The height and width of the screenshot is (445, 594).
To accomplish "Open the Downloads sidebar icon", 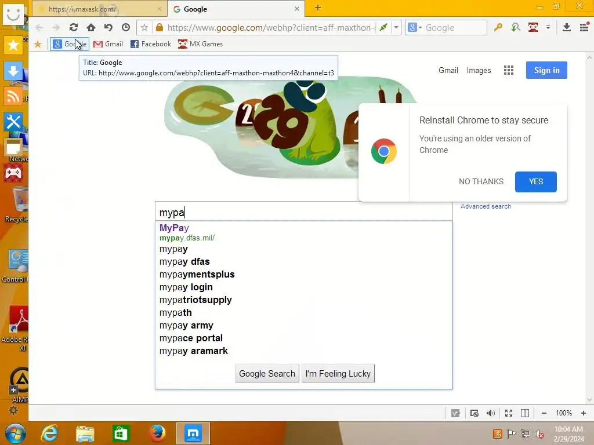I will [x=13, y=71].
